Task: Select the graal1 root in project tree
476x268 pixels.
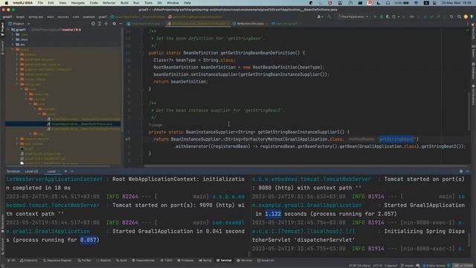Action: 21,30
